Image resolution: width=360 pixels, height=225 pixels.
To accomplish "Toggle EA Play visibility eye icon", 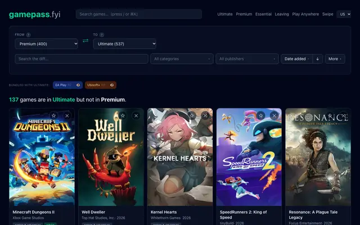I will [x=78, y=85].
